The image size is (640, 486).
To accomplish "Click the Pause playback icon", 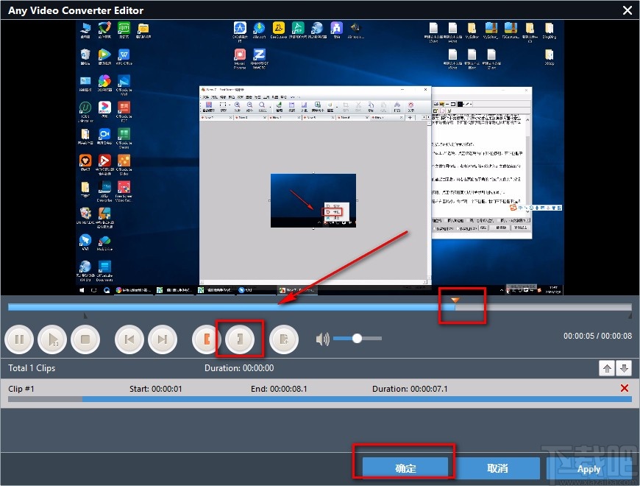I will pyautogui.click(x=19, y=339).
